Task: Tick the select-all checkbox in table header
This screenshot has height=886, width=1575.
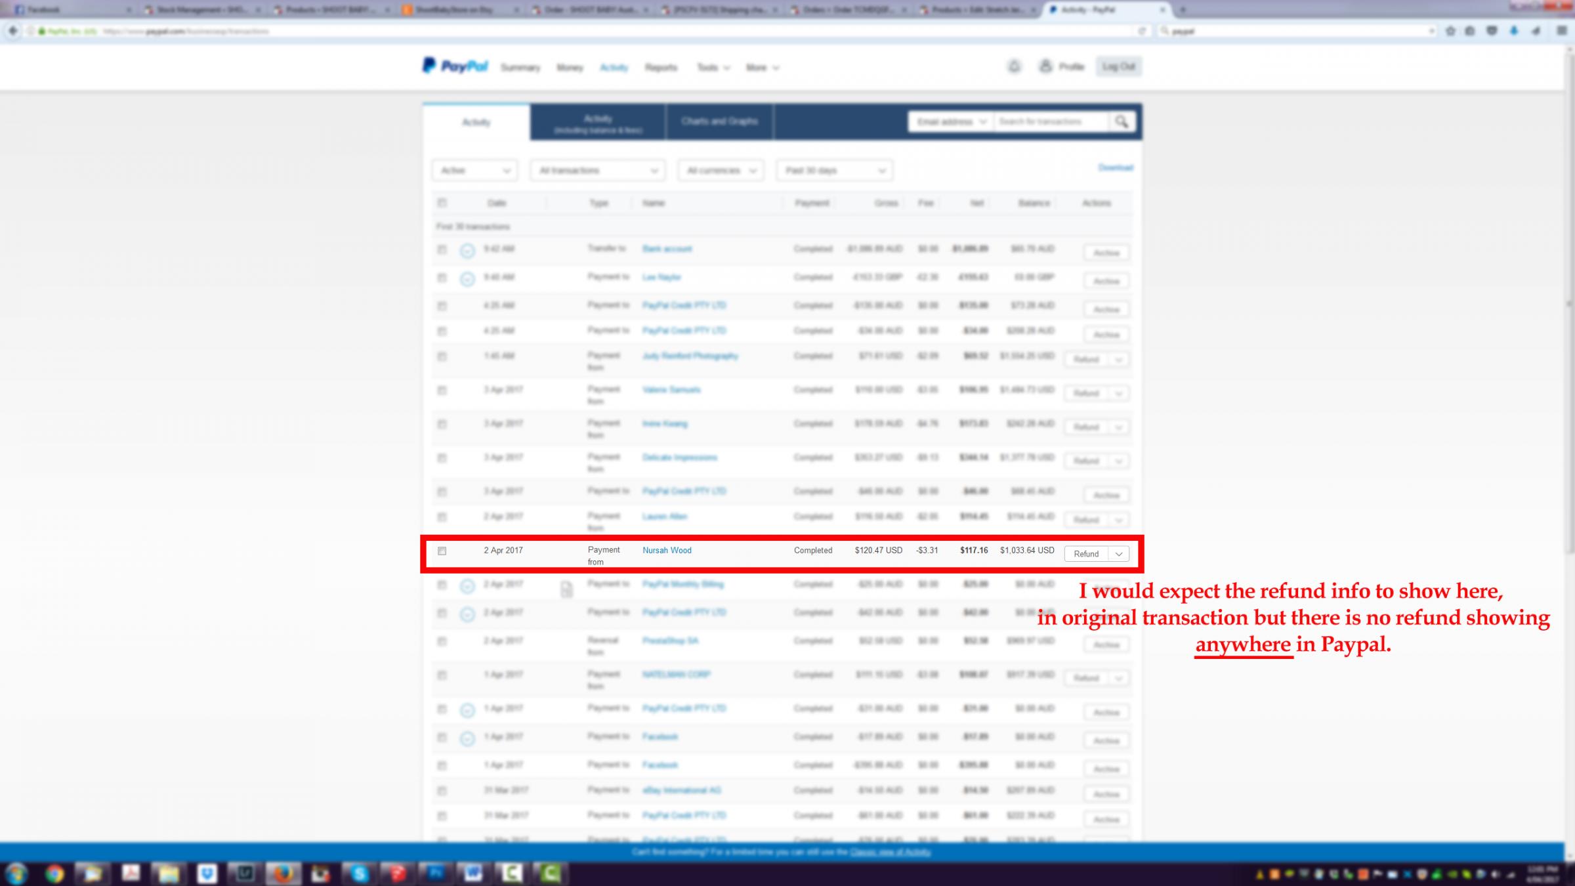Action: point(442,203)
